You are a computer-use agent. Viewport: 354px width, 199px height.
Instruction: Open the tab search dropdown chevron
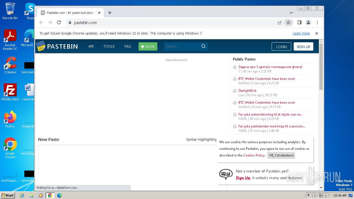tap(291, 13)
